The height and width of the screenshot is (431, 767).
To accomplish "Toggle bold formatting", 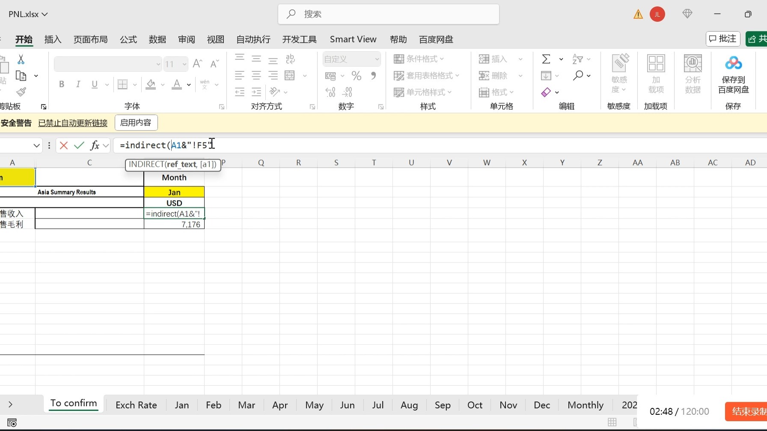I will coord(61,84).
